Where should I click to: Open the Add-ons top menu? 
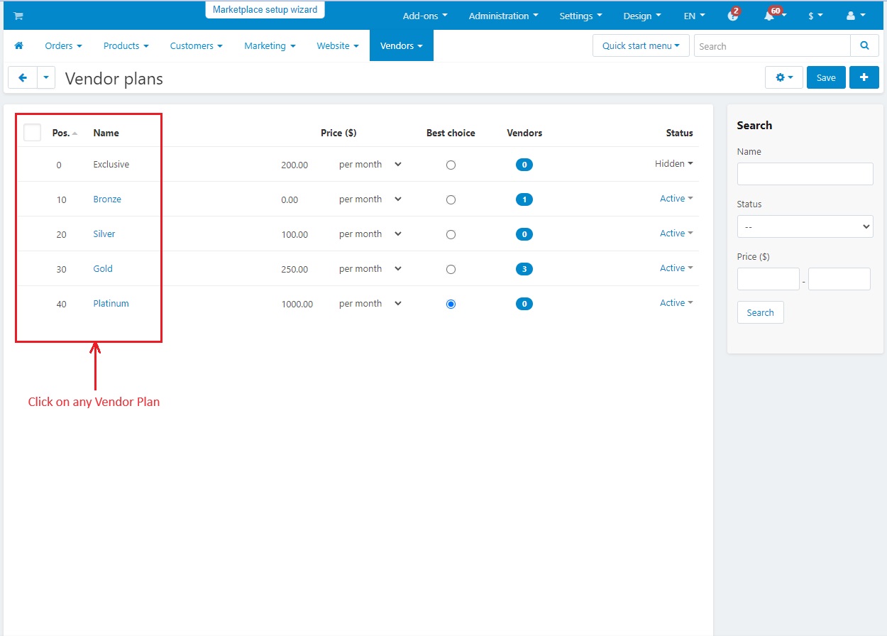425,16
